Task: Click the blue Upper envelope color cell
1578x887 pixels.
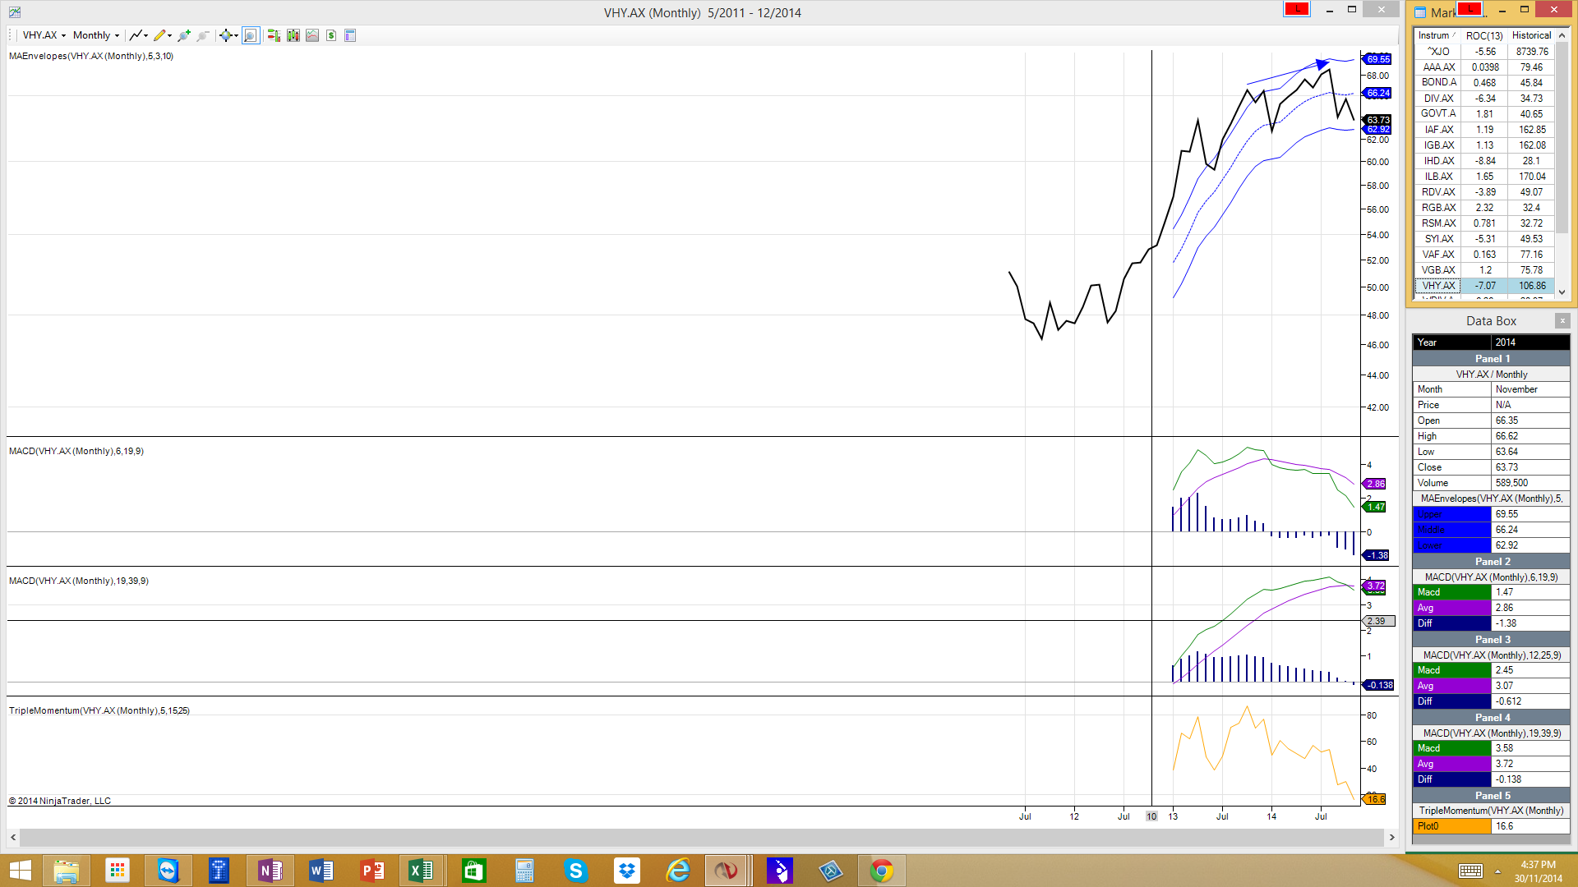Action: click(x=1451, y=514)
